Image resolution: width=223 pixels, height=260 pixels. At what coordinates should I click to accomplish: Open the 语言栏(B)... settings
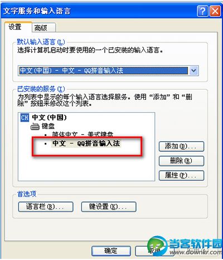(46, 207)
